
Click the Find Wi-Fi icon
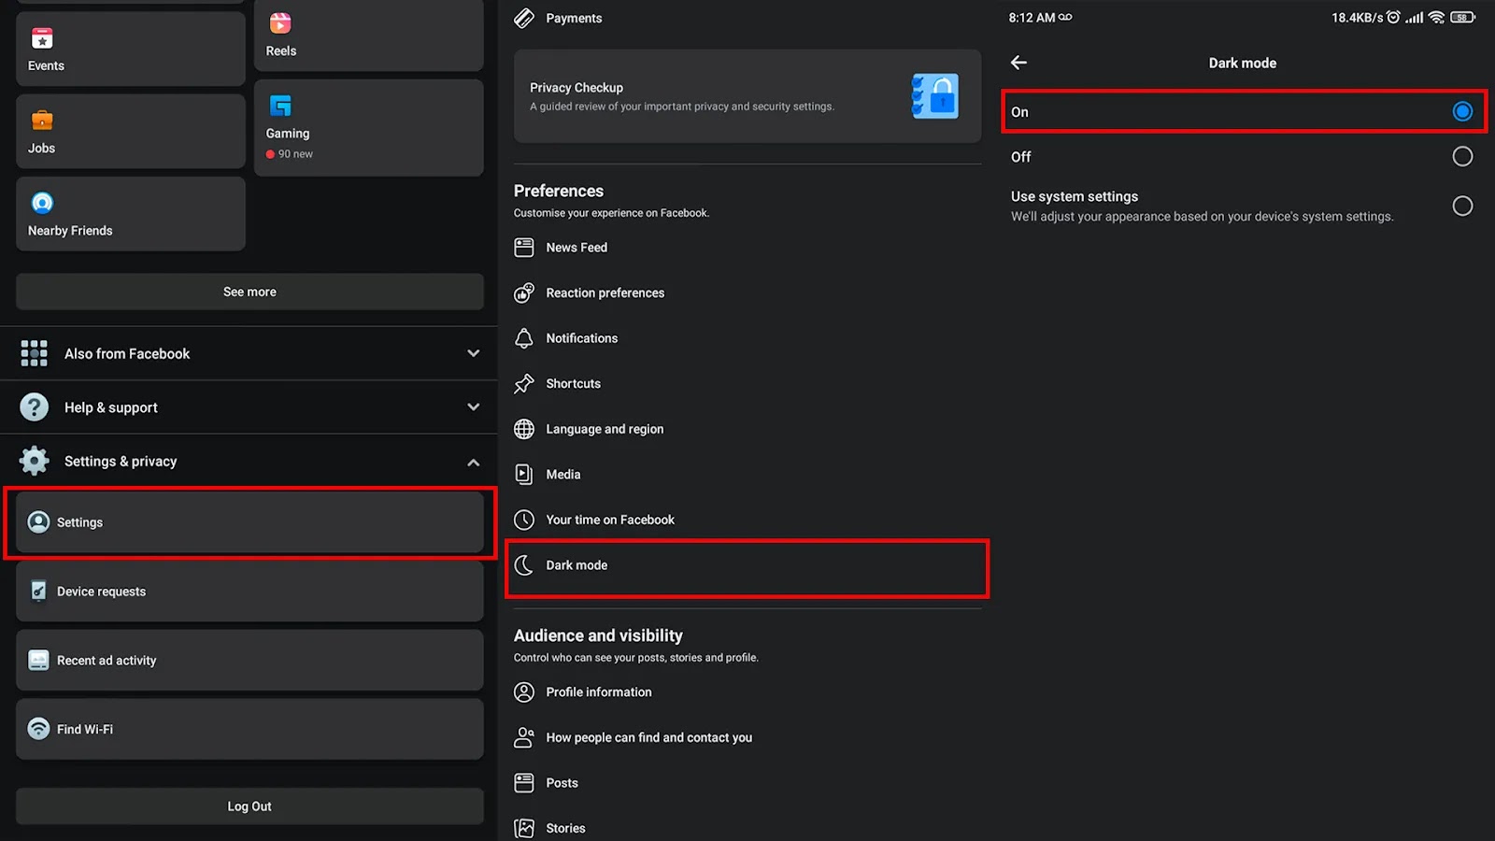pos(38,729)
